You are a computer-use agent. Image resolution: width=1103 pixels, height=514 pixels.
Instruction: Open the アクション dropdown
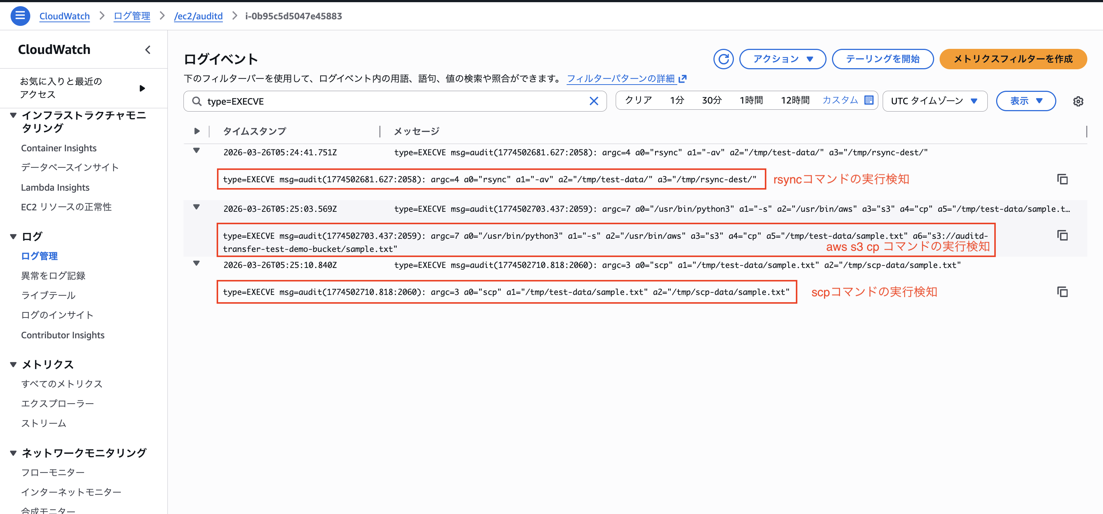click(782, 59)
